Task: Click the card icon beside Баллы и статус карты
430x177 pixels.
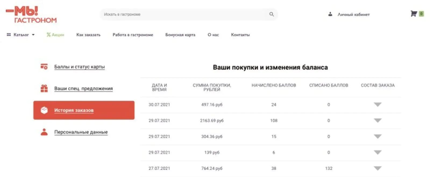Action: pyautogui.click(x=44, y=66)
